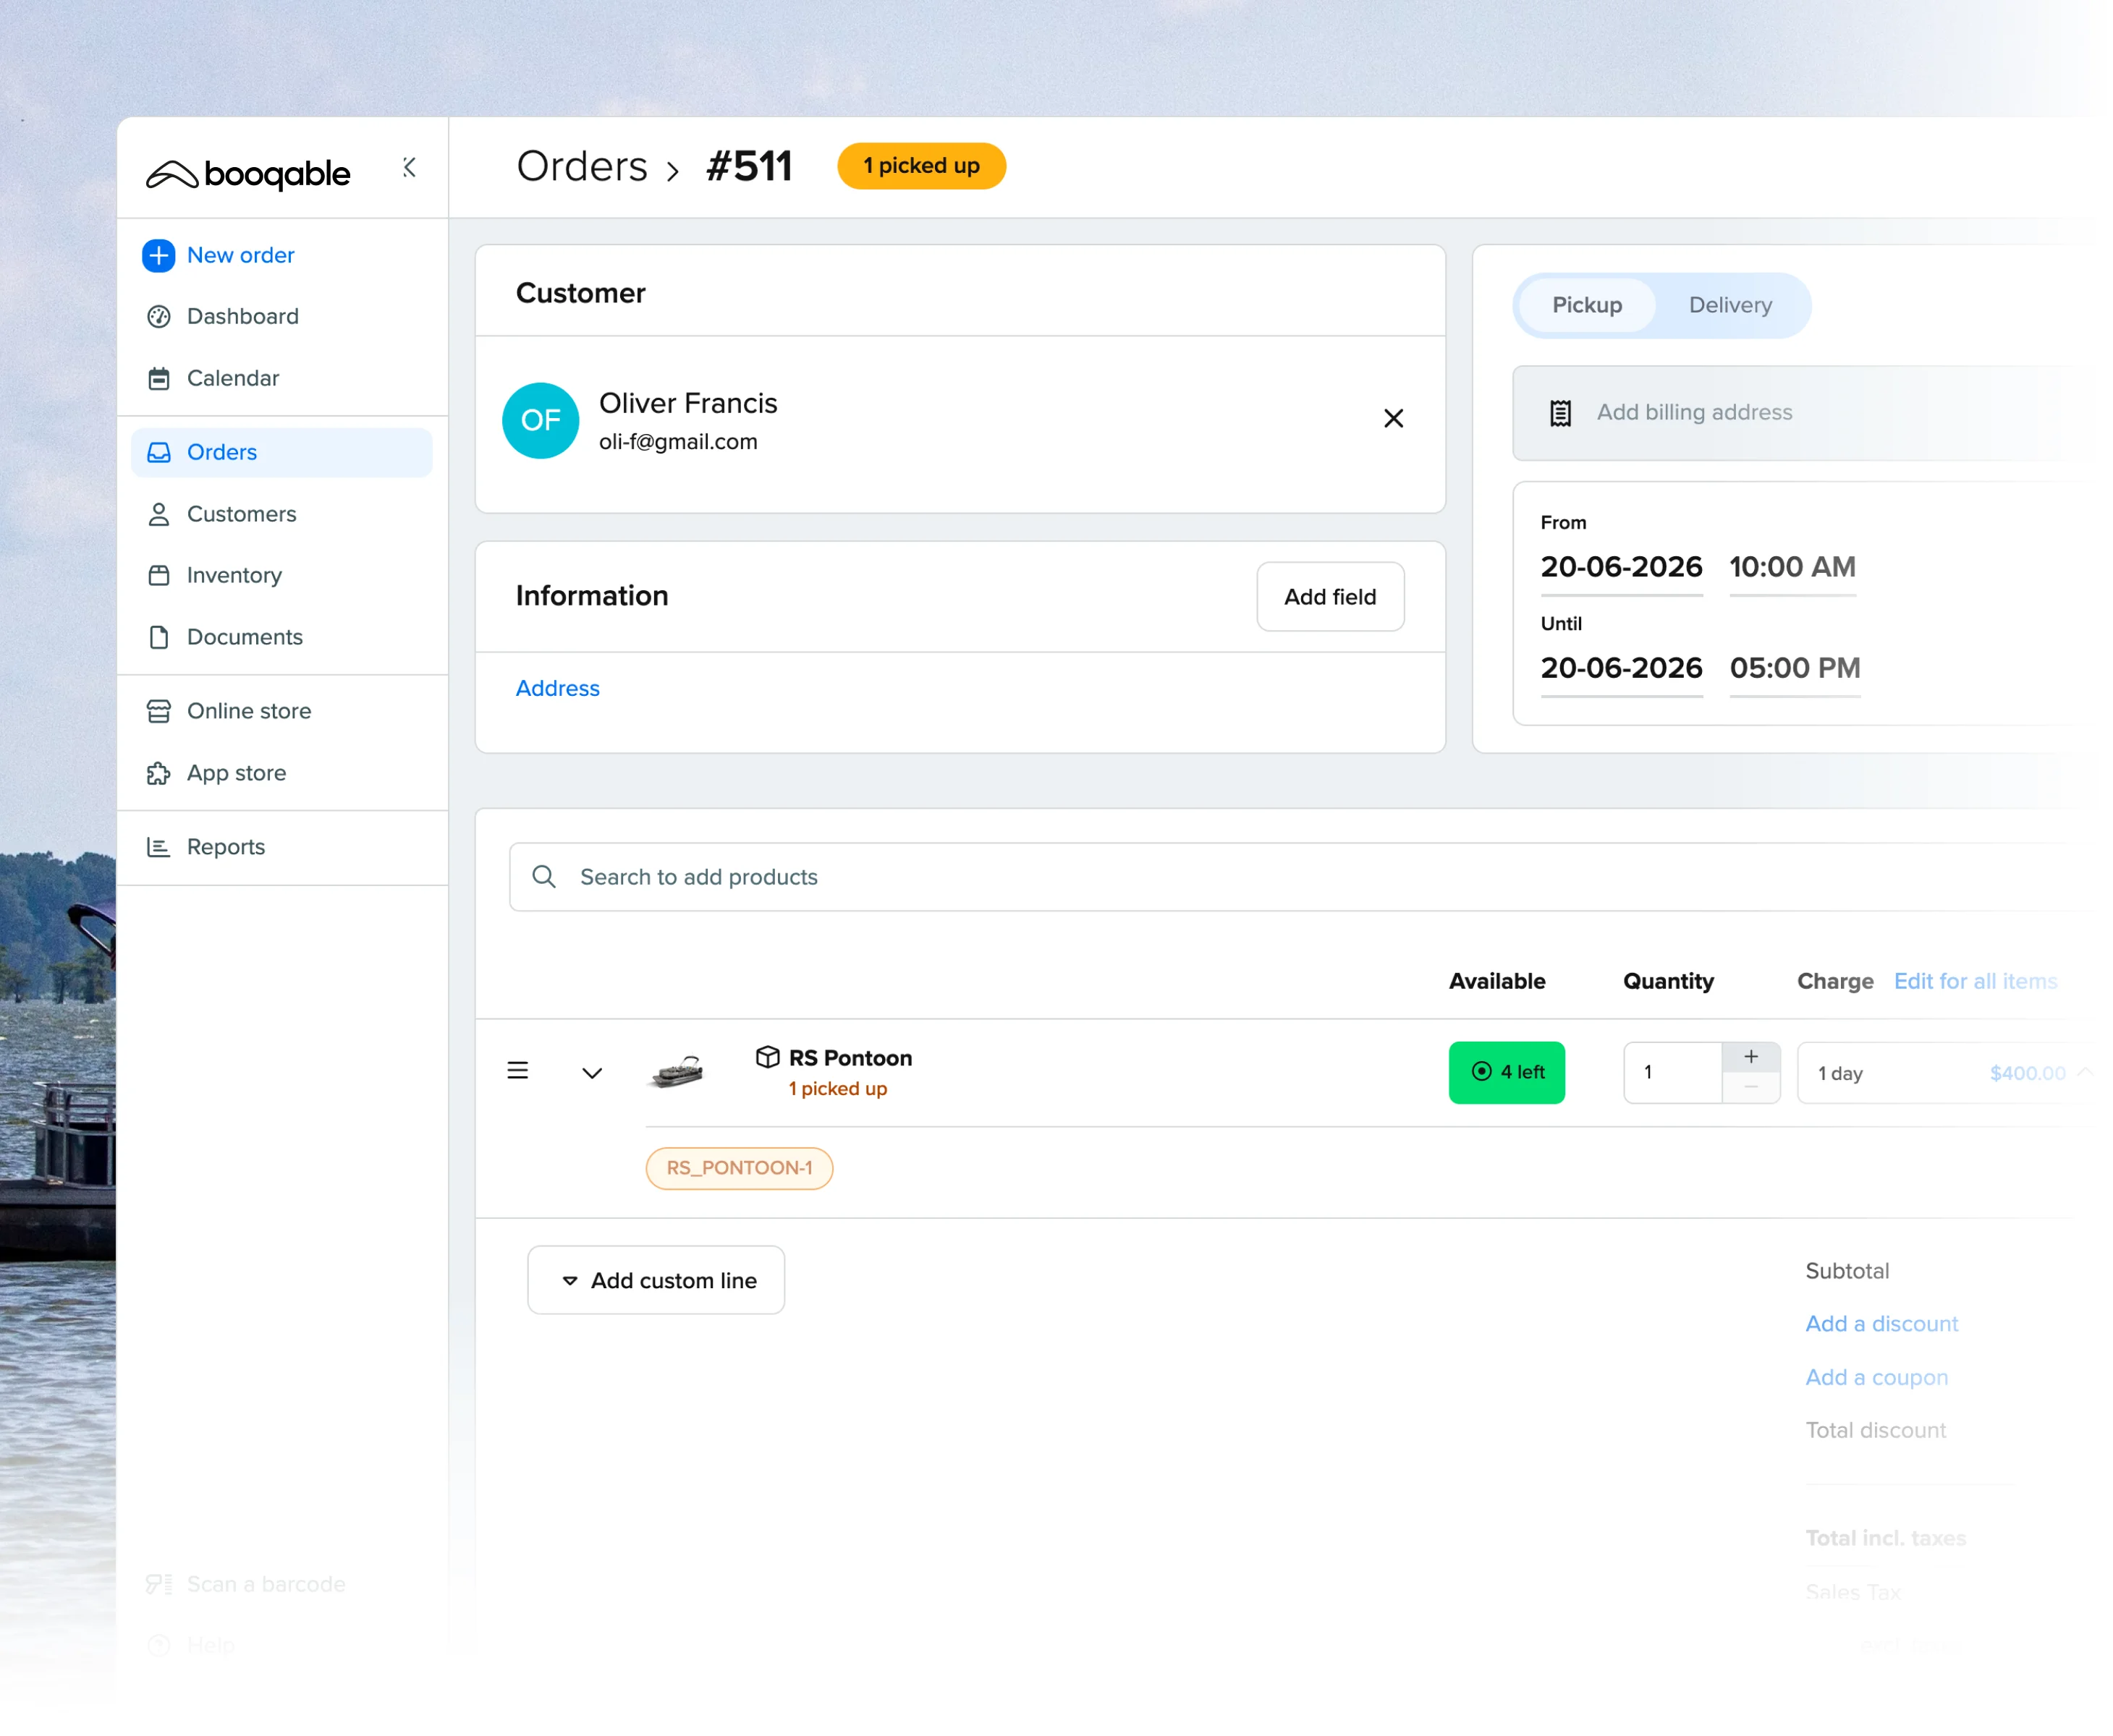Open the Until date 20-06-2026 picker
Image resolution: width=2113 pixels, height=1736 pixels.
click(x=1621, y=668)
